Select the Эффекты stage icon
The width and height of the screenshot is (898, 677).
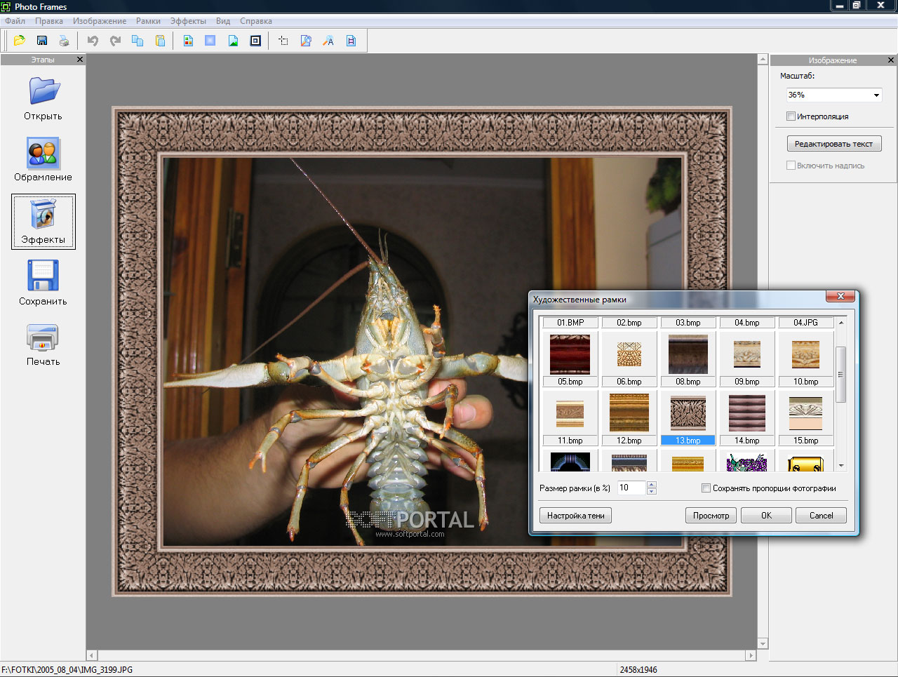43,221
